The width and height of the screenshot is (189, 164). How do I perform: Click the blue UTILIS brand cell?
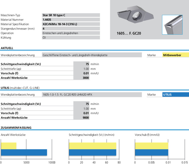coord(175,95)
